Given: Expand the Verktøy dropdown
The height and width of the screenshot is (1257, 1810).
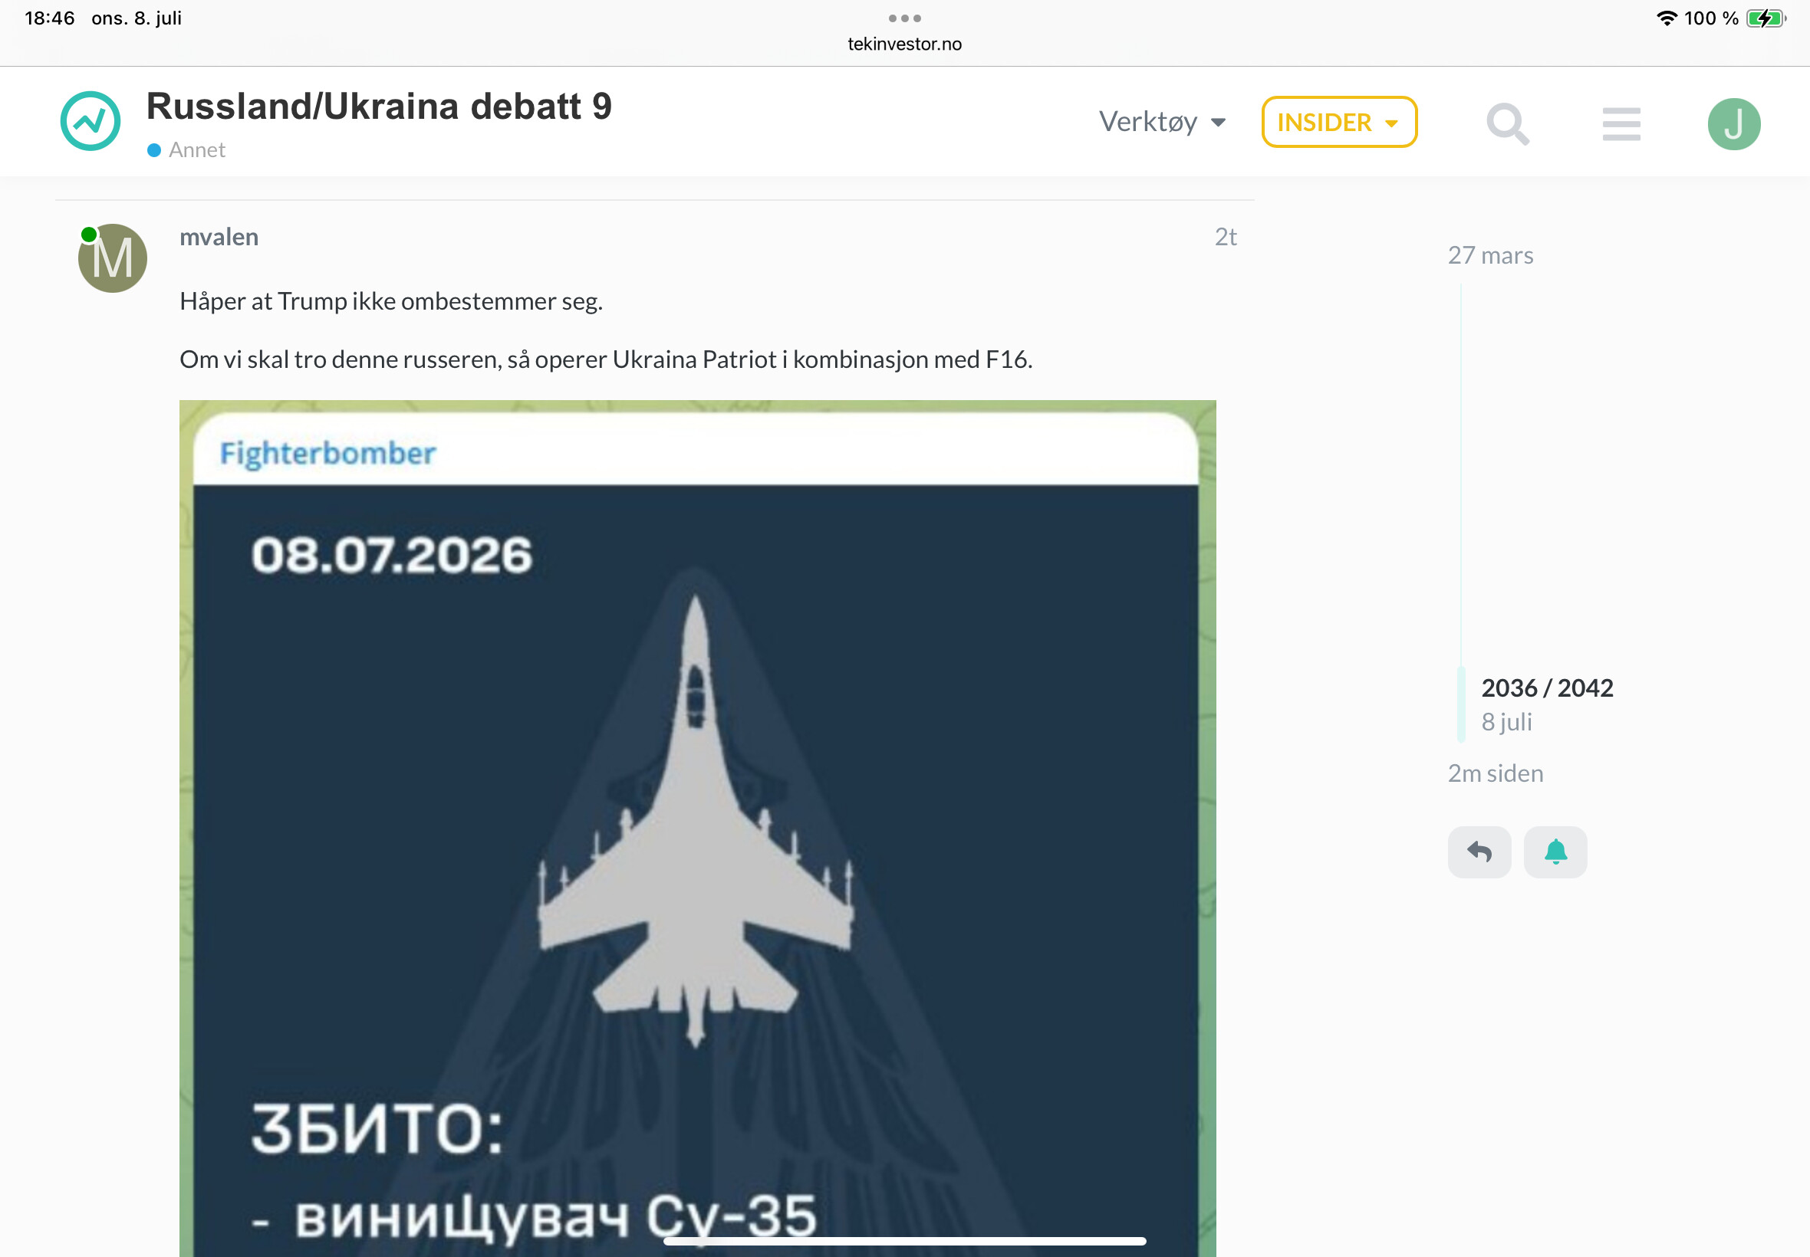Looking at the screenshot, I should [x=1162, y=122].
